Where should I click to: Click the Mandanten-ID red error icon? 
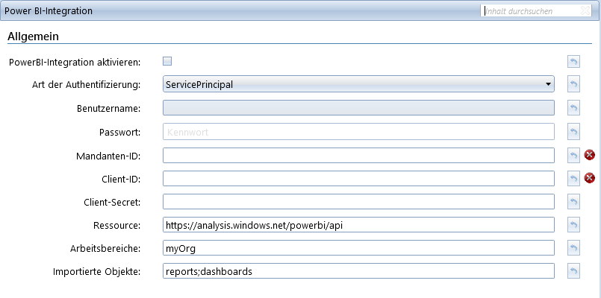pyautogui.click(x=590, y=155)
